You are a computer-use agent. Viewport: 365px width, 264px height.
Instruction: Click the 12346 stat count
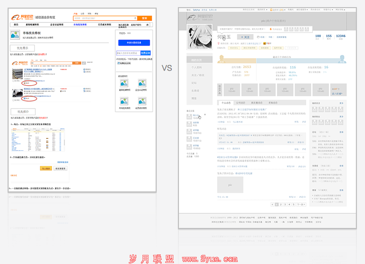click(x=341, y=36)
